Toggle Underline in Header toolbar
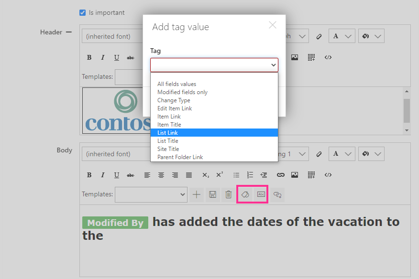This screenshot has height=279, width=419. (x=117, y=57)
